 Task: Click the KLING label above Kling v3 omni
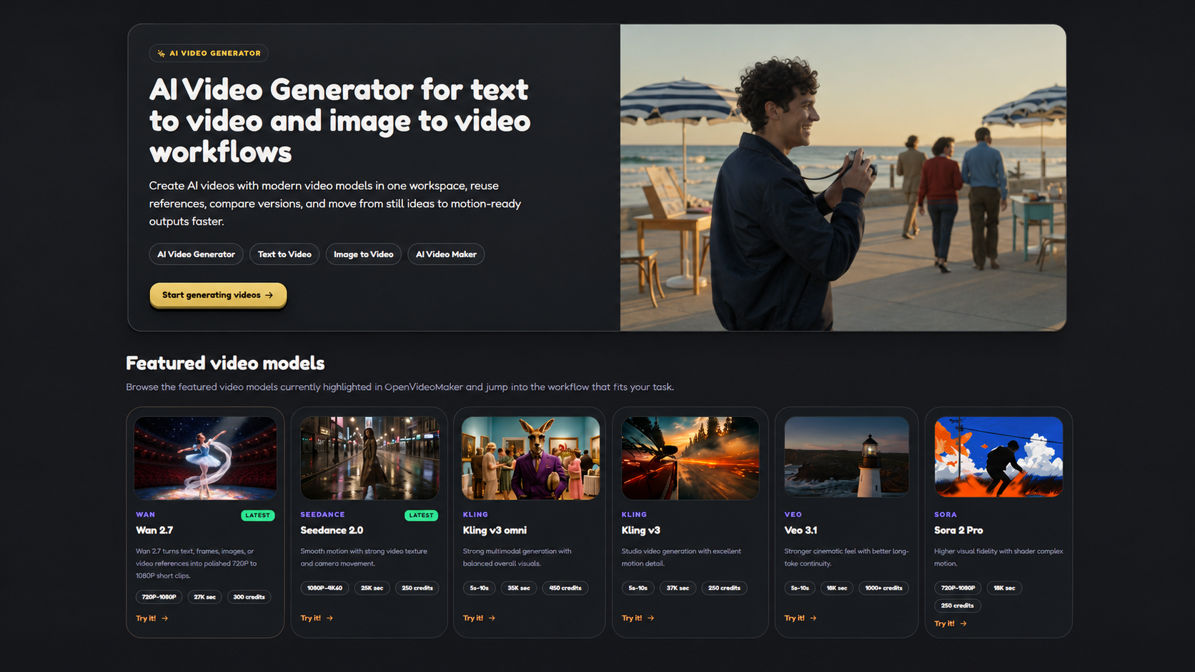[475, 515]
